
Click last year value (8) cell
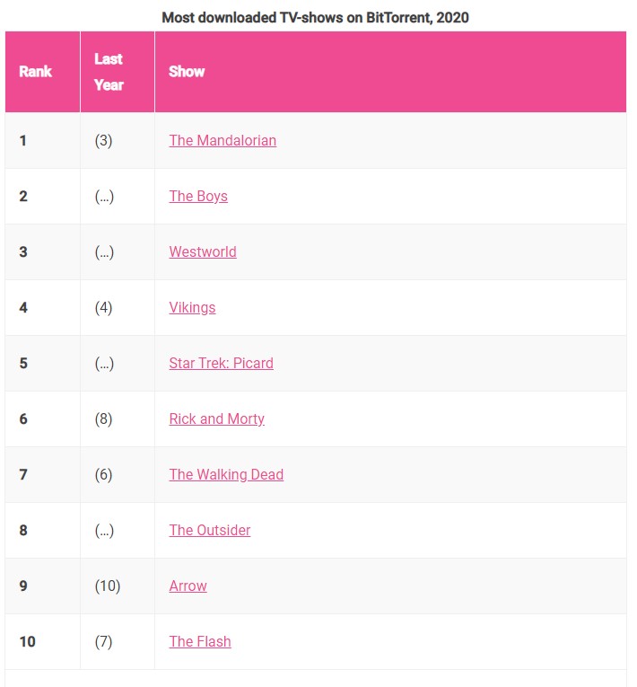coord(103,418)
